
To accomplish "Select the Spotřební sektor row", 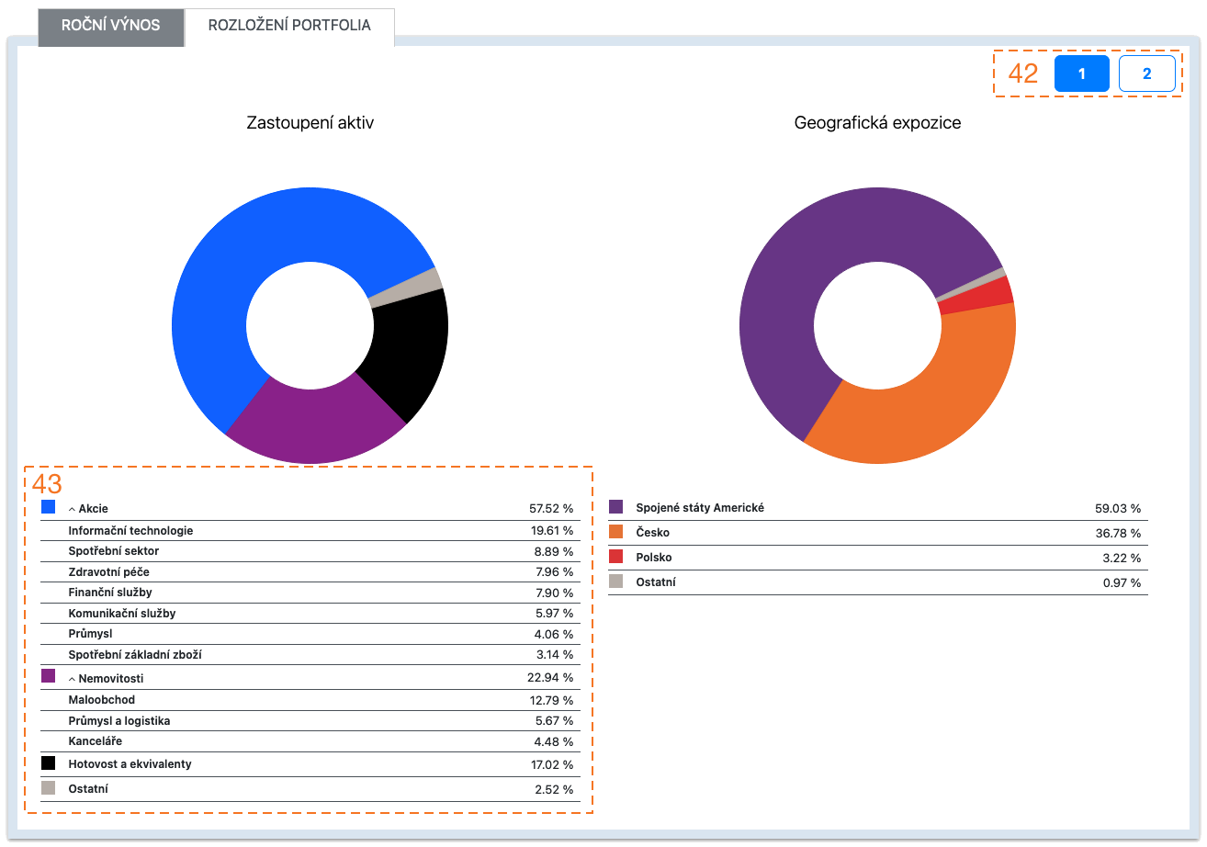I will (310, 551).
